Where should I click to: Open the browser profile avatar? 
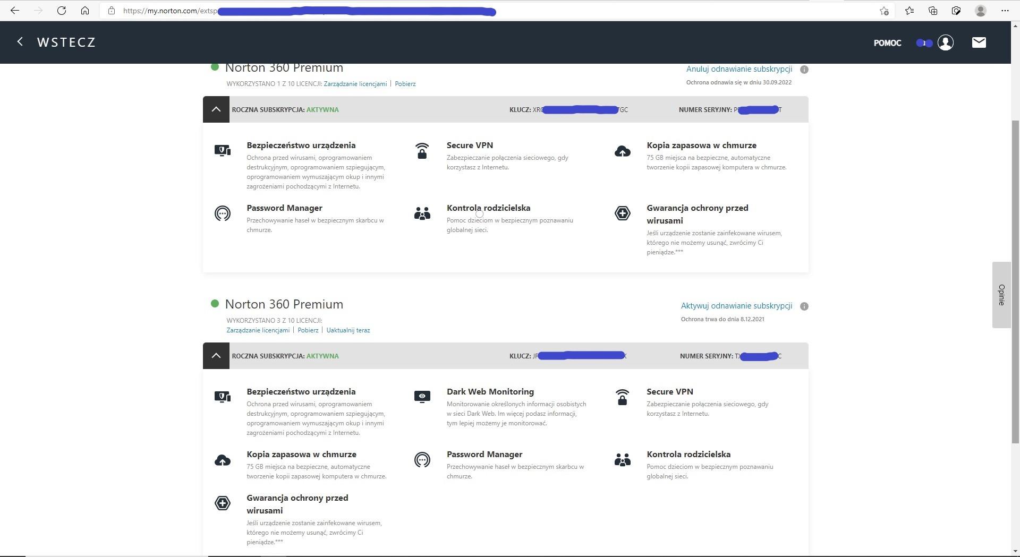[x=981, y=11]
